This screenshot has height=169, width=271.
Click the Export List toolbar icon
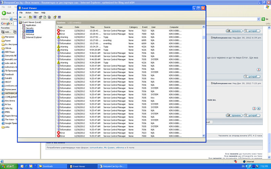pyautogui.click(x=49, y=17)
